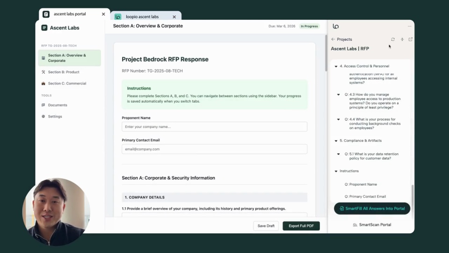Click SmartFill All Answers Into Portal
The image size is (449, 253).
[372, 208]
